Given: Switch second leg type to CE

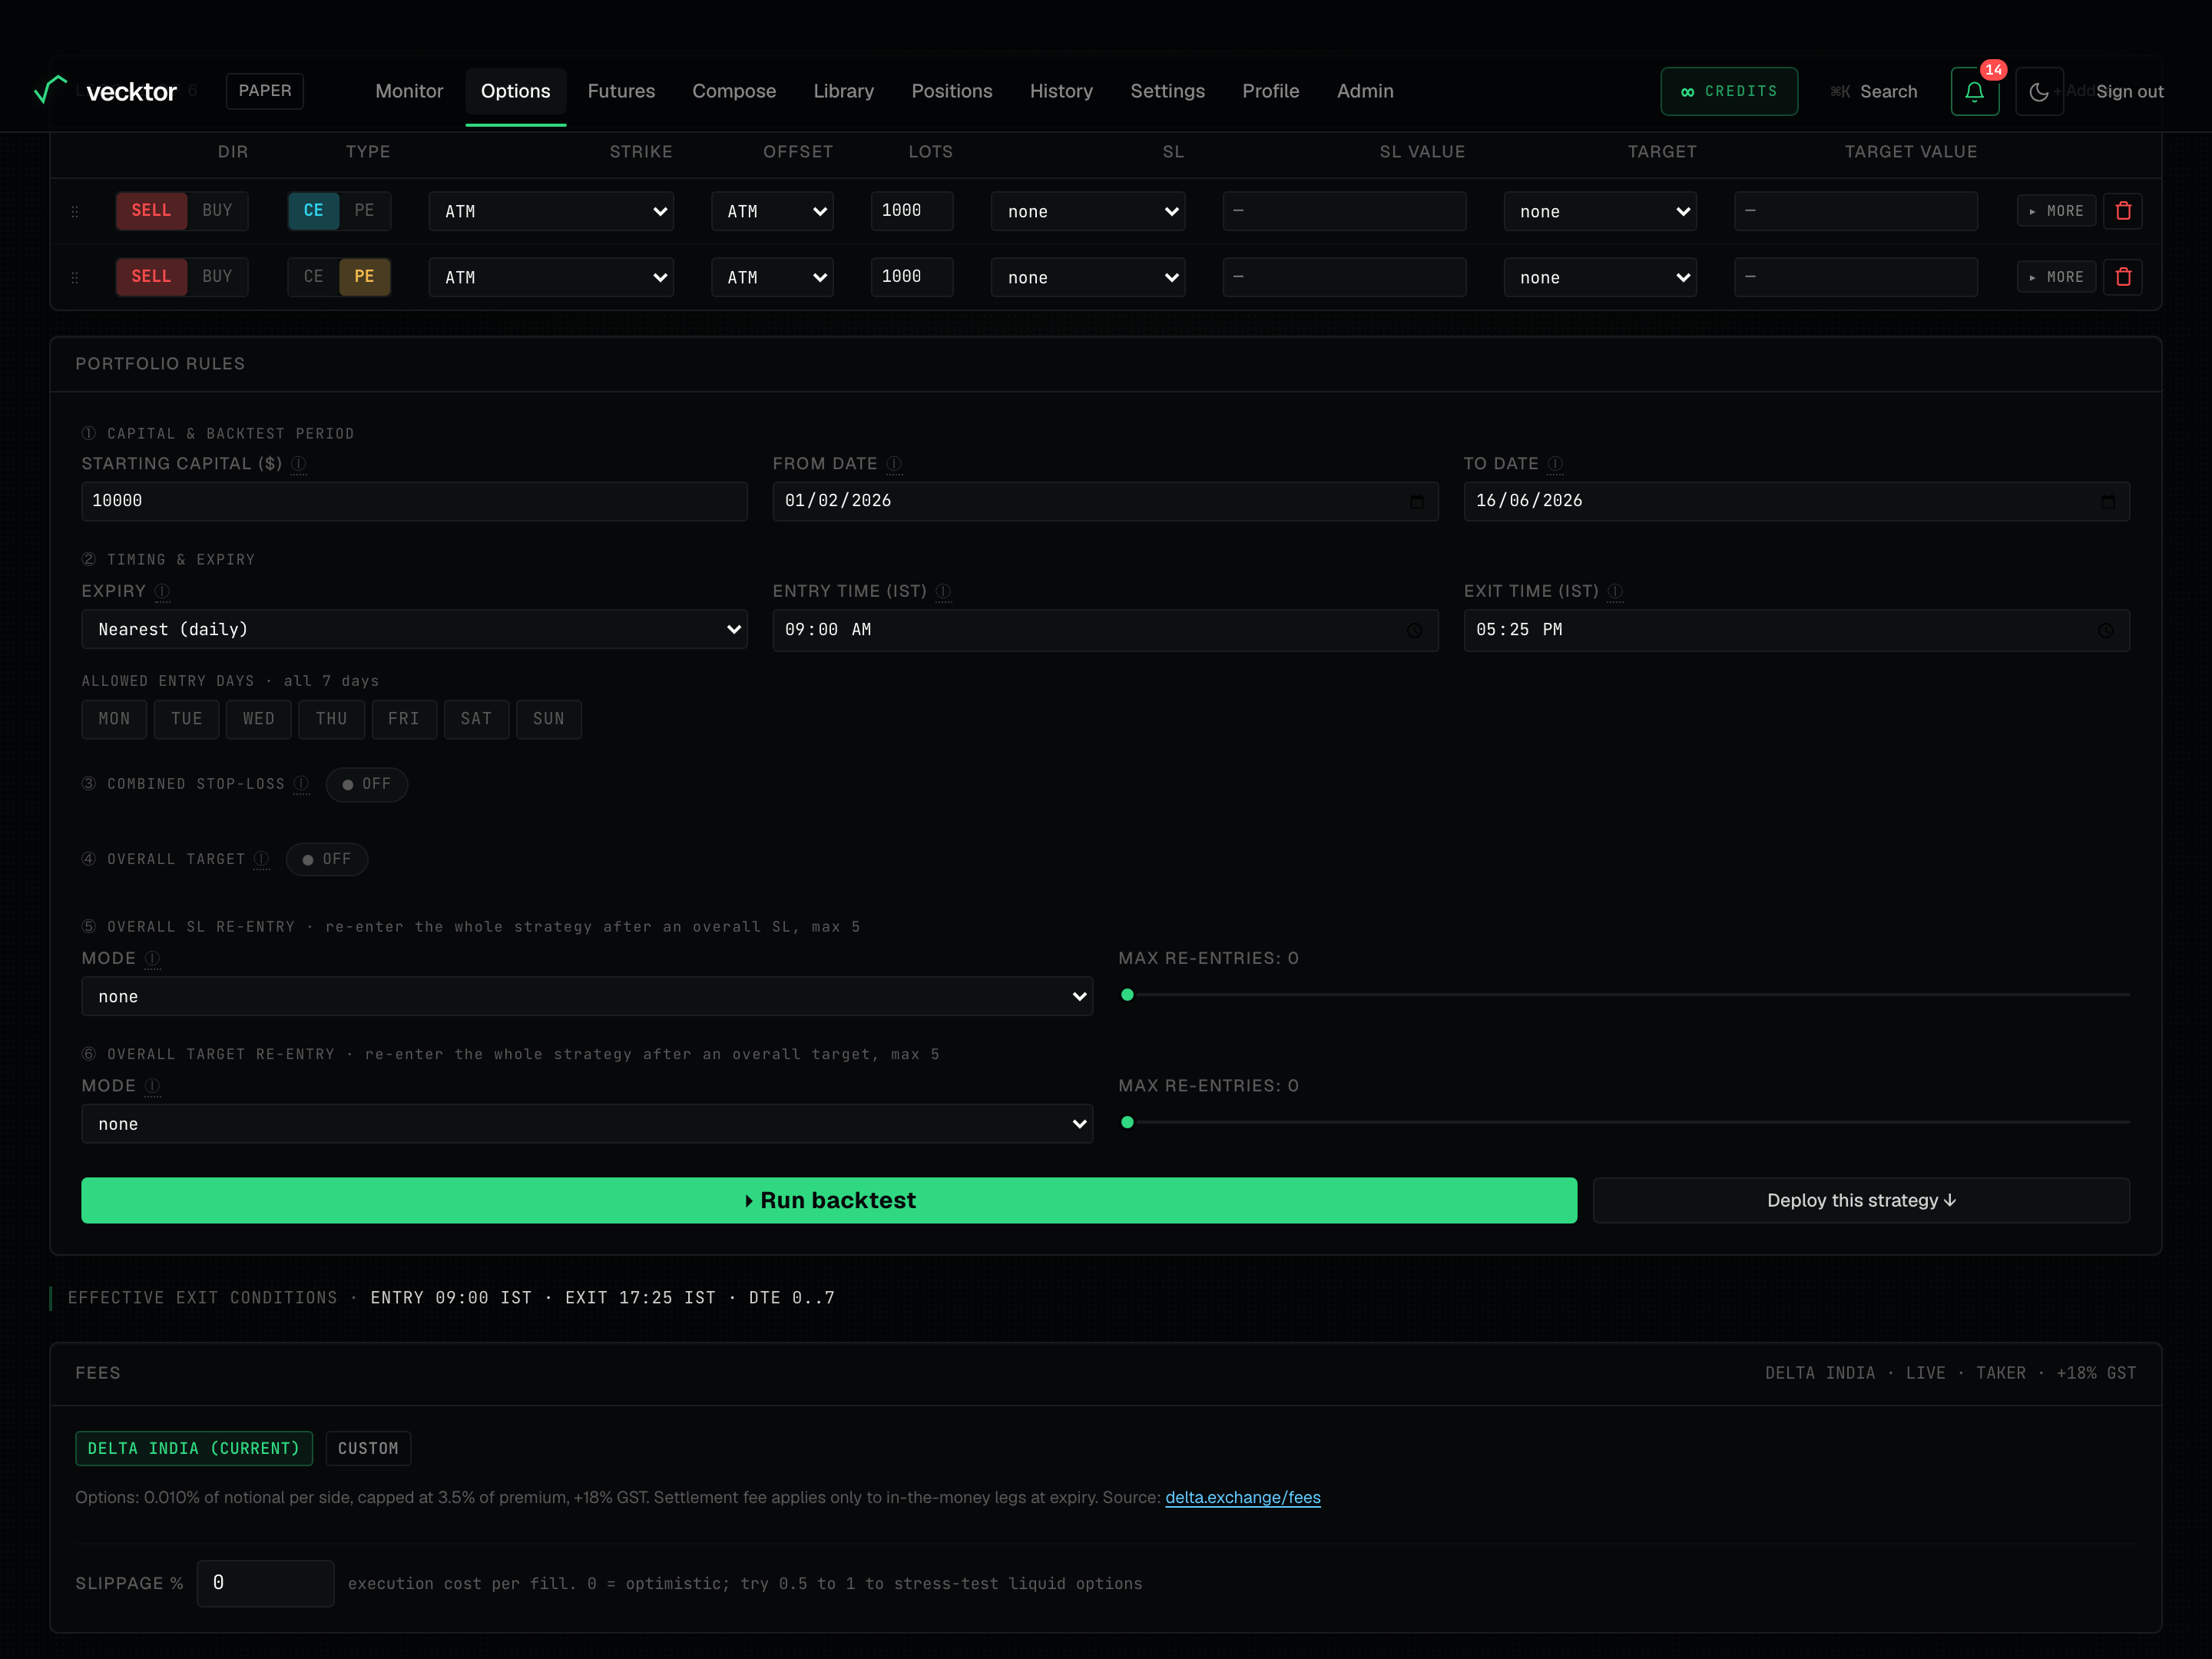Looking at the screenshot, I should point(313,277).
